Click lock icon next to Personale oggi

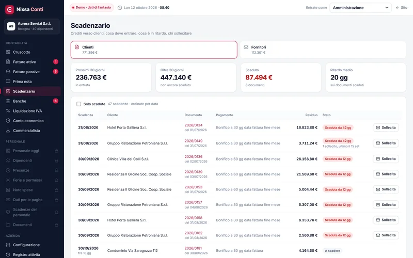pos(56,151)
